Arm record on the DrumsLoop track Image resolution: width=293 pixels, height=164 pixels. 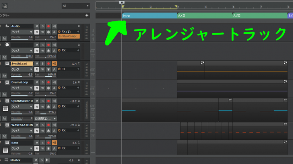coord(49,82)
